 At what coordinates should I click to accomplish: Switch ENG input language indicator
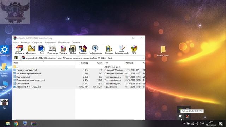[x=202, y=123]
